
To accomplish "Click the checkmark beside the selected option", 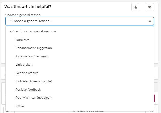I will click(12, 31).
